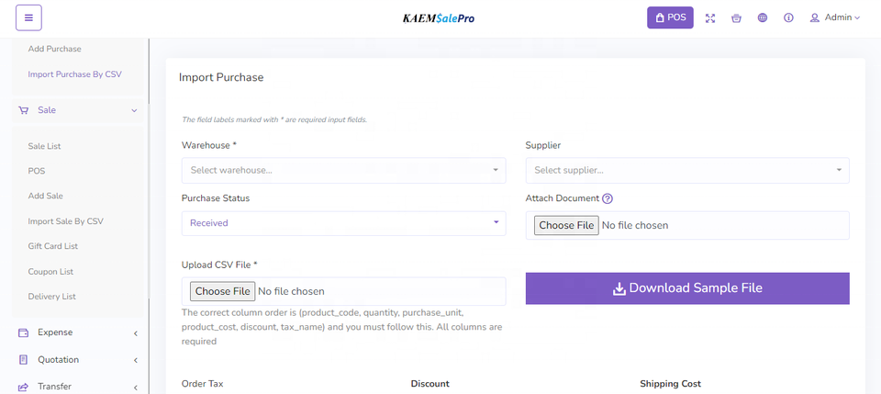Choose a file for Upload CSV File

tap(222, 291)
